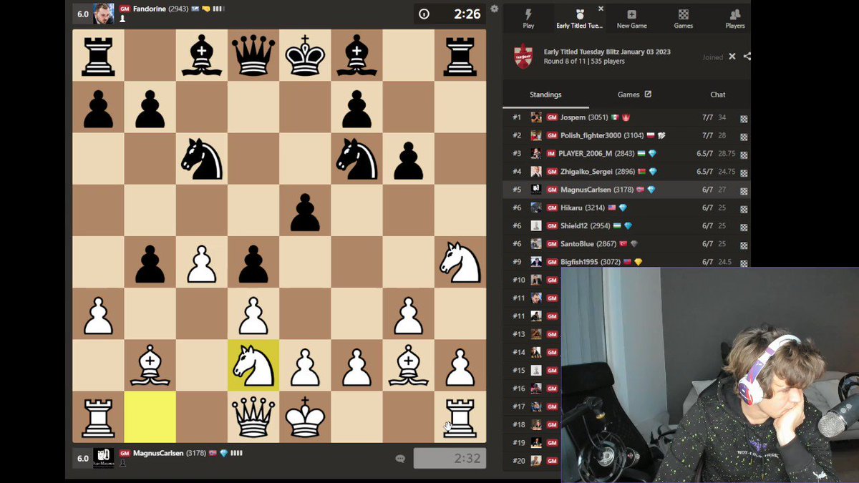859x483 pixels.
Task: Click the tournament title Early Titled Tuesday Blitz
Action: [607, 52]
